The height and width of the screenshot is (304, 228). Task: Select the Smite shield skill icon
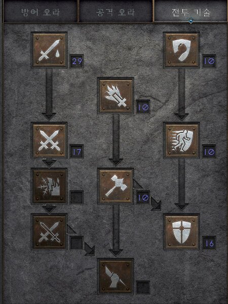pos(181,50)
